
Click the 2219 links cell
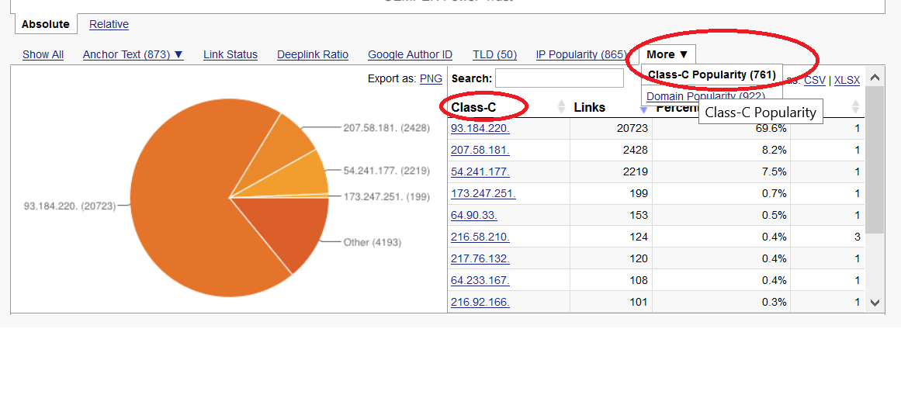tap(611, 171)
